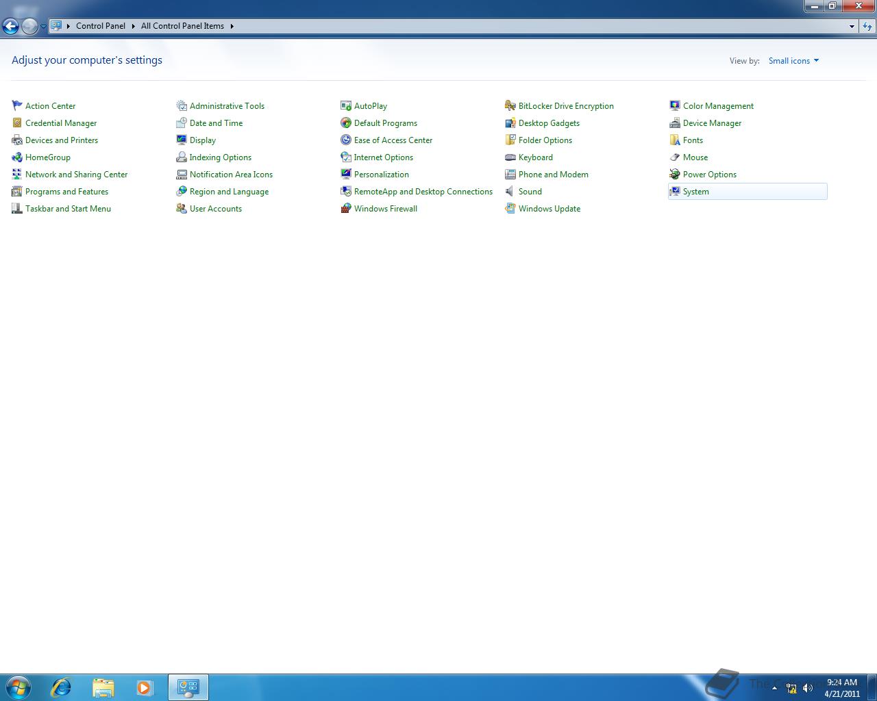Click the address bar refresh button
This screenshot has width=877, height=701.
coord(867,26)
